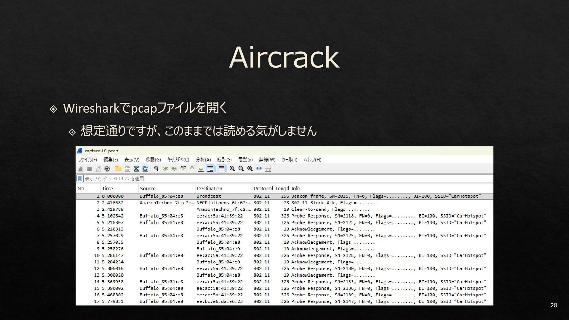The width and height of the screenshot is (569, 320).
Task: Reload the capture file icon
Action: (x=145, y=169)
